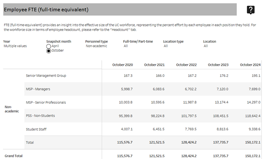Click the 4,007.1 Student Staff value

click(127, 129)
